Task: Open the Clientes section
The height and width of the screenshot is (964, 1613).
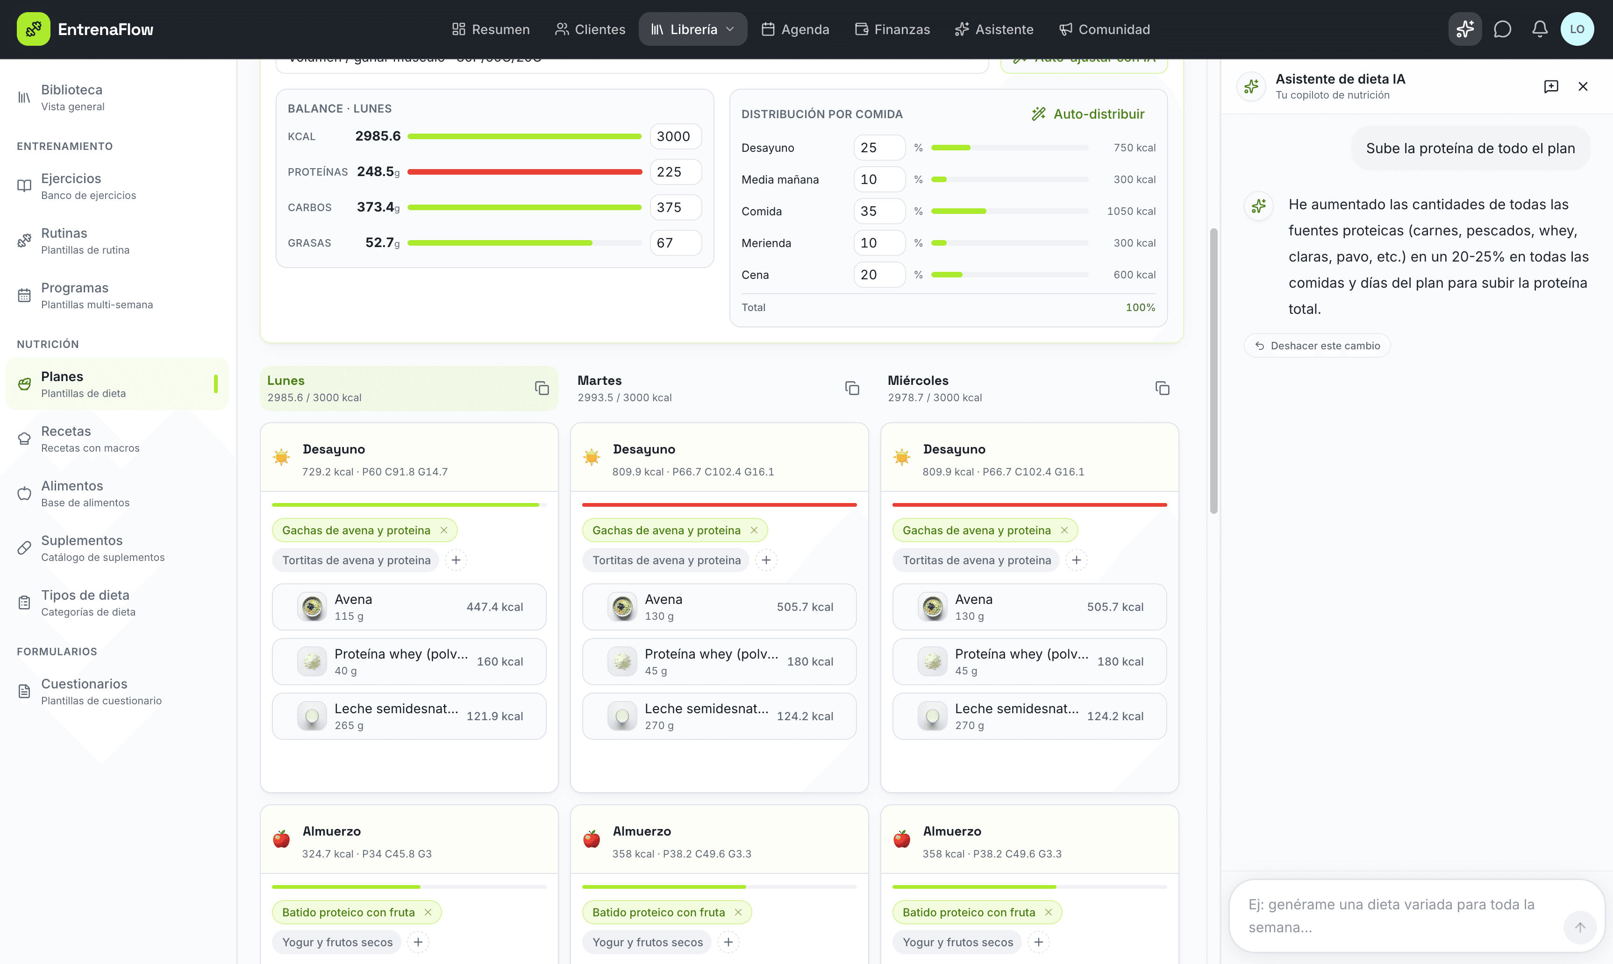Action: (590, 29)
